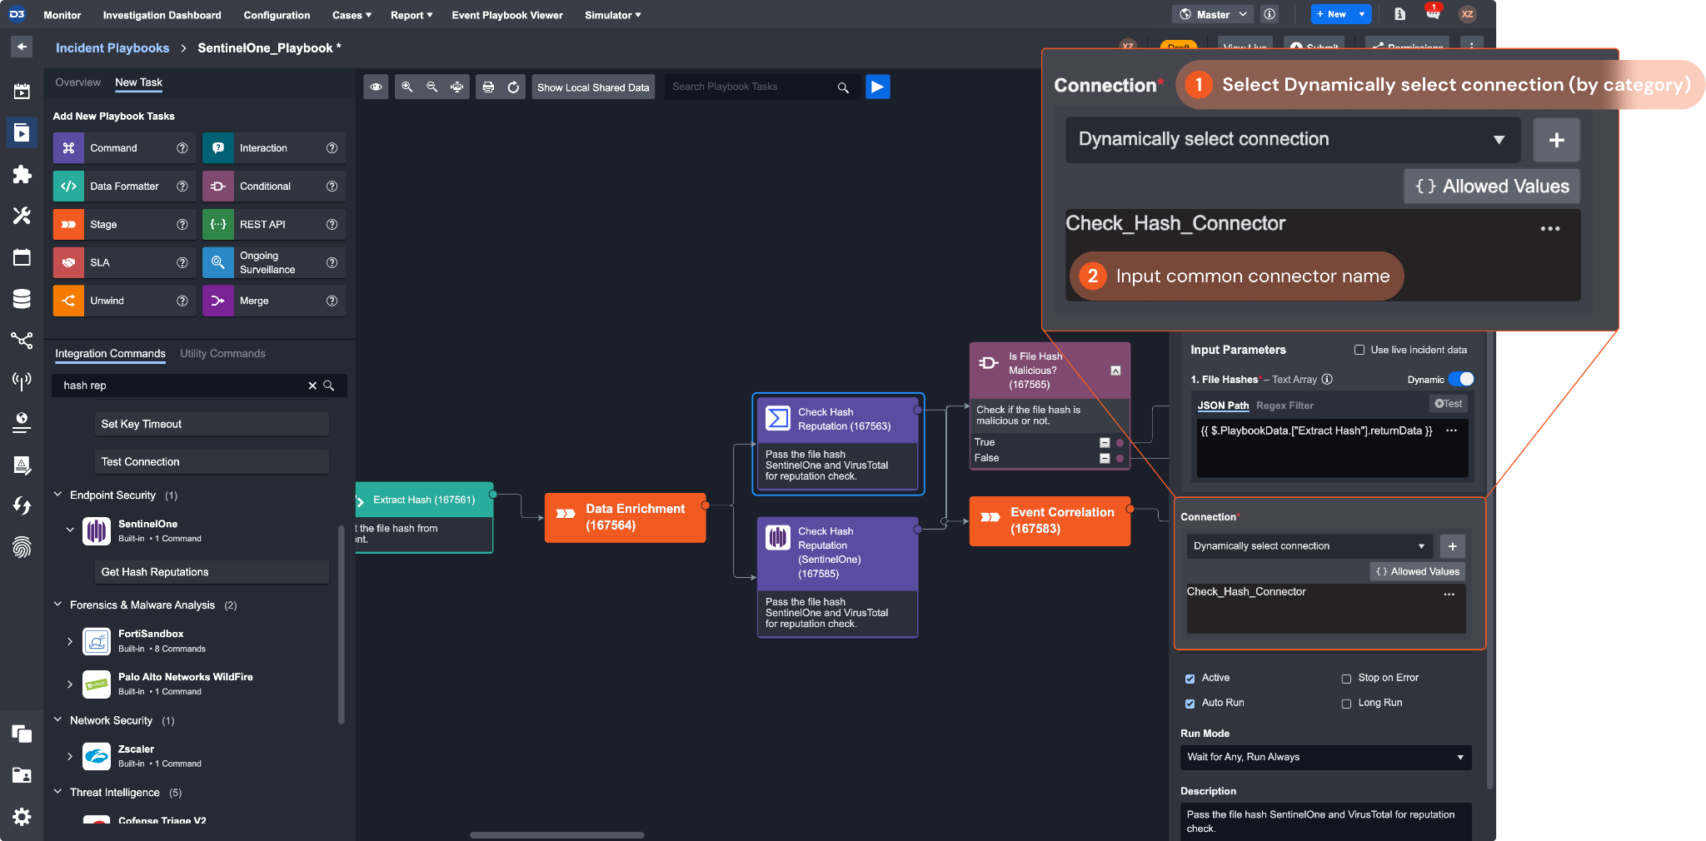Viewport: 1706px width, 841px height.
Task: Add a Stage task tile
Action: coord(124,225)
